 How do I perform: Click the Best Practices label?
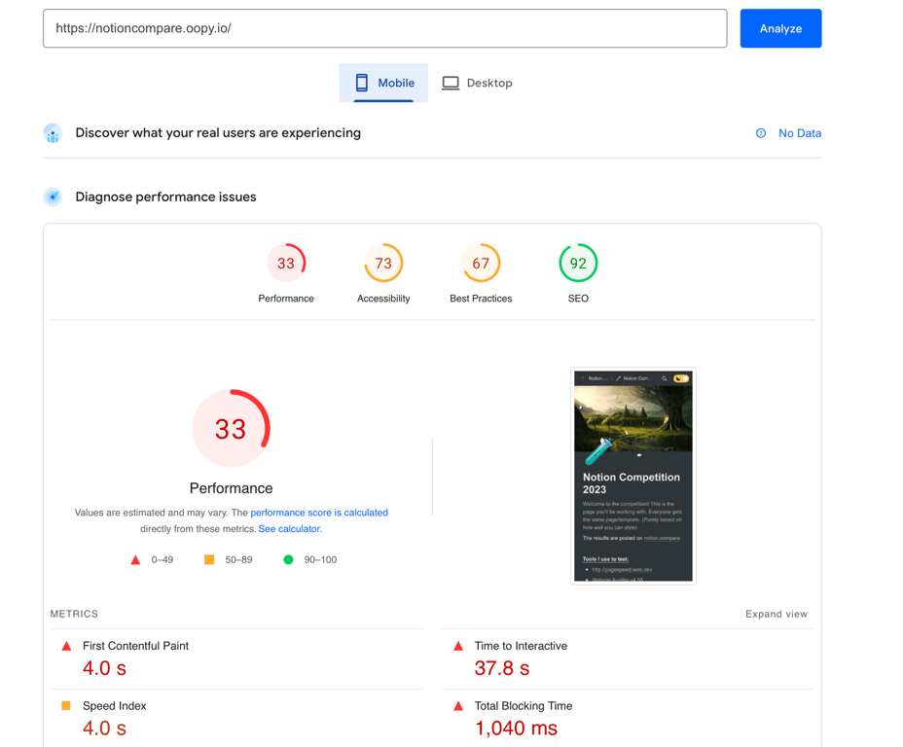[481, 298]
